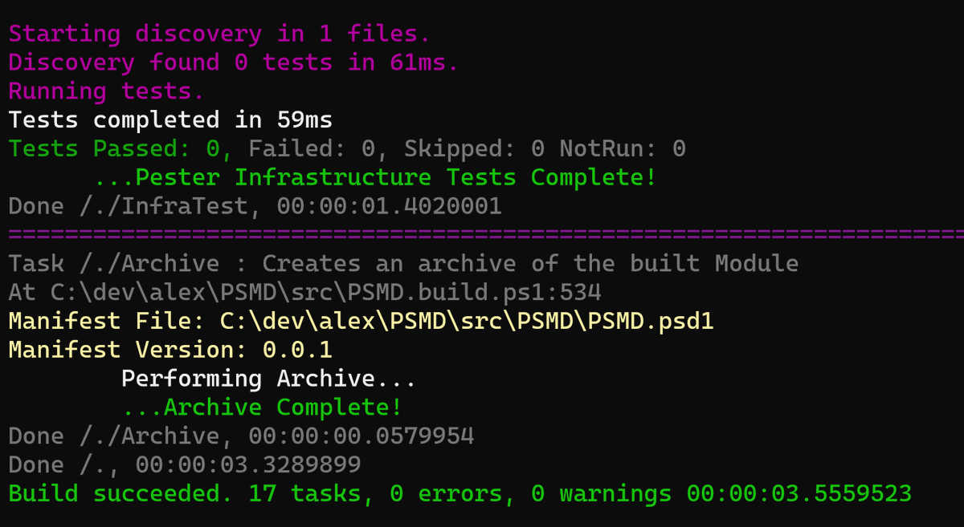Click the 'Manifest File:' PSMD.psd1 path line
964x527 pixels.
361,322
